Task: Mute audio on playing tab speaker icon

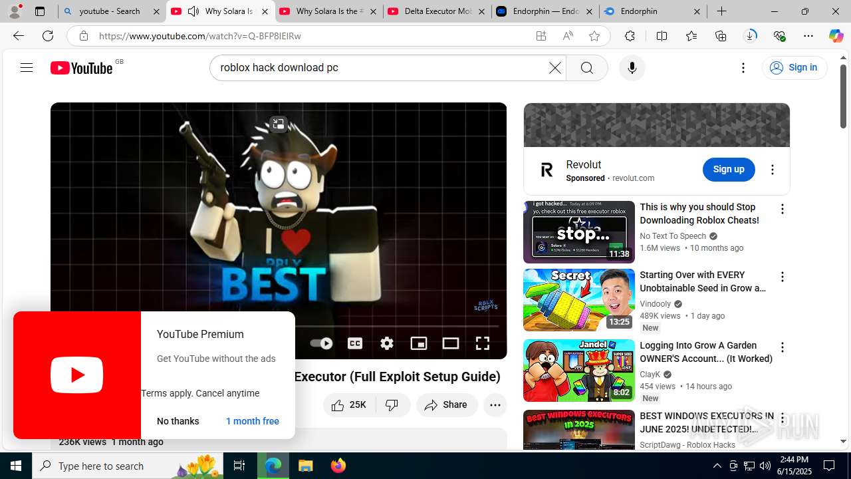Action: 193,11
